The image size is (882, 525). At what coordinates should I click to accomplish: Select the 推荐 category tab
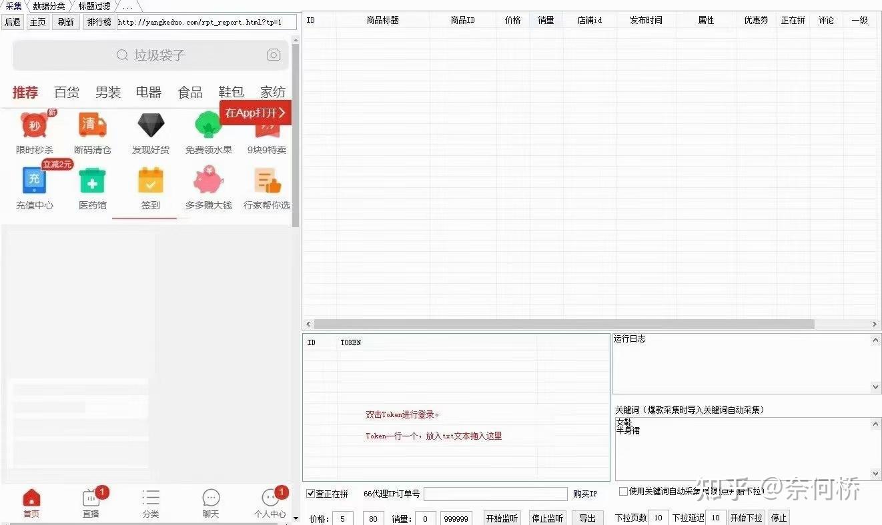(25, 93)
